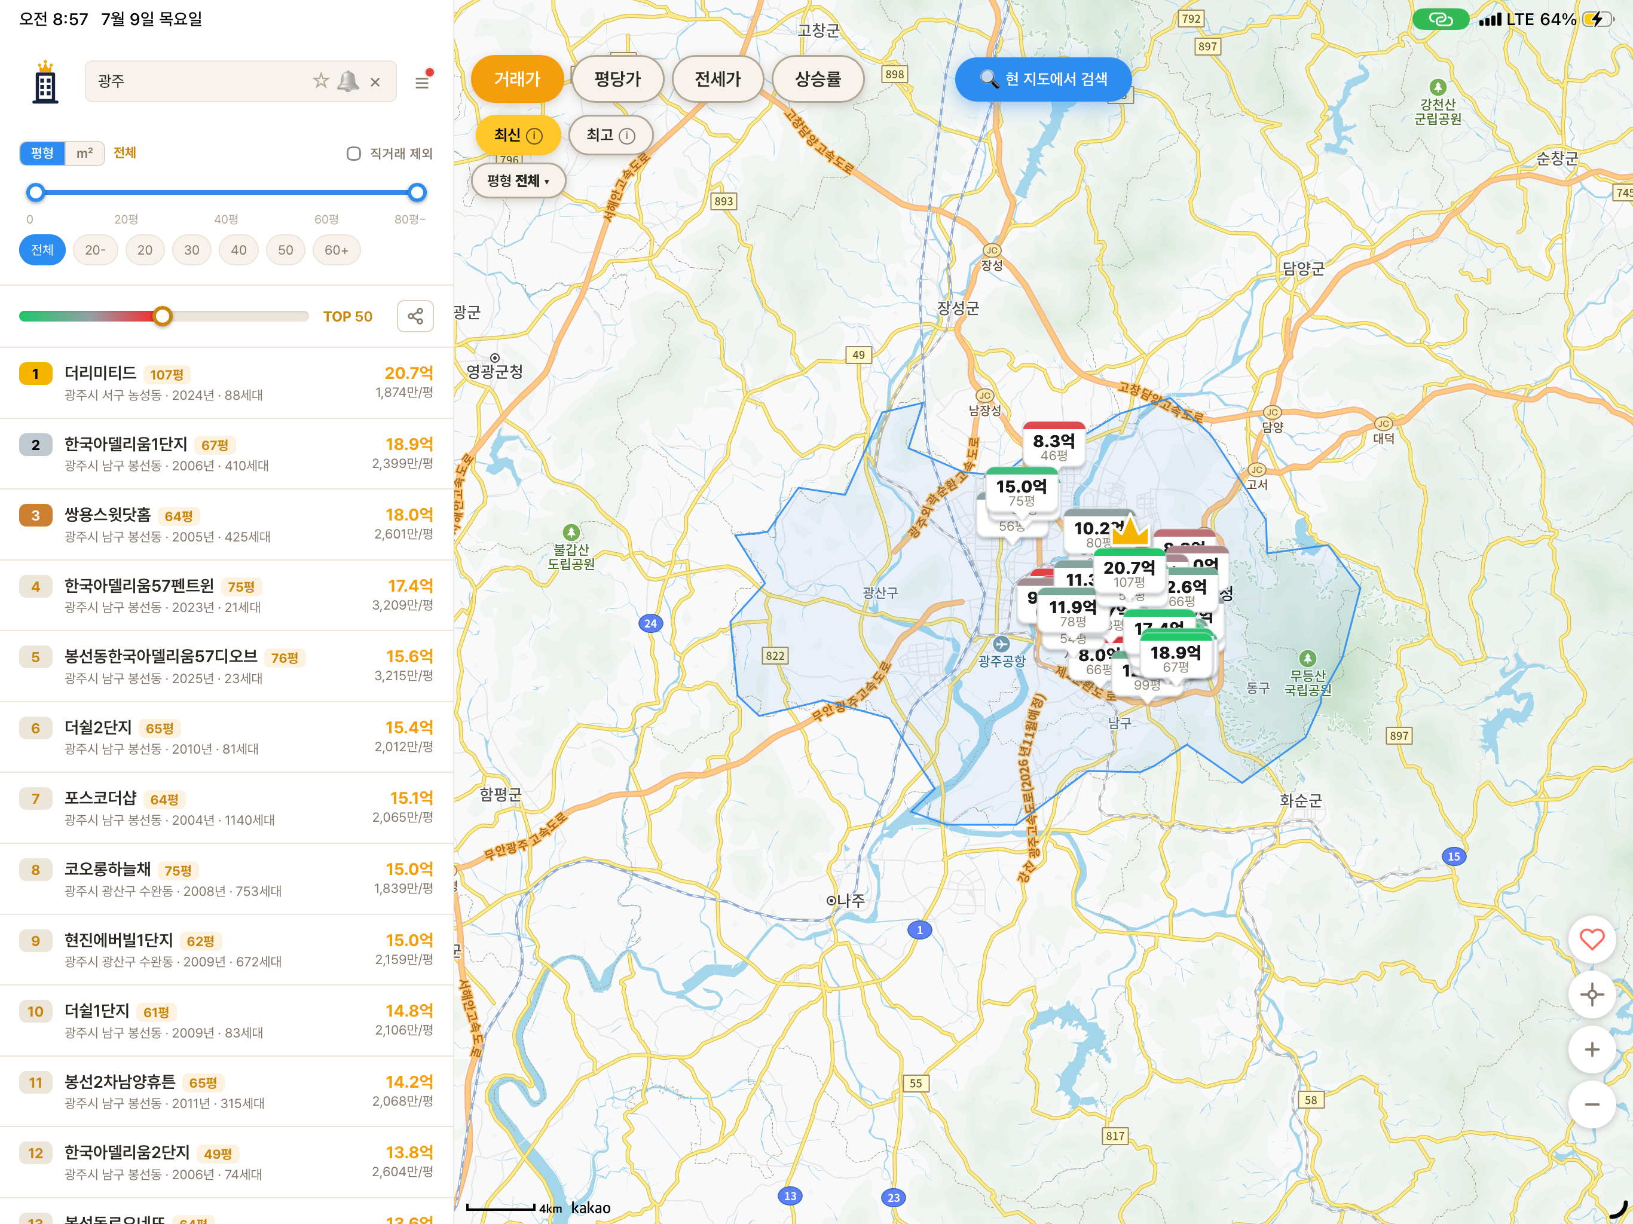Viewport: 1633px width, 1224px height.
Task: Open the 평형 전체 dropdown on map
Action: click(x=518, y=181)
